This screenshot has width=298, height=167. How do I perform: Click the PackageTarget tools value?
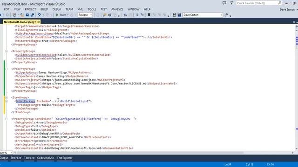(46, 105)
